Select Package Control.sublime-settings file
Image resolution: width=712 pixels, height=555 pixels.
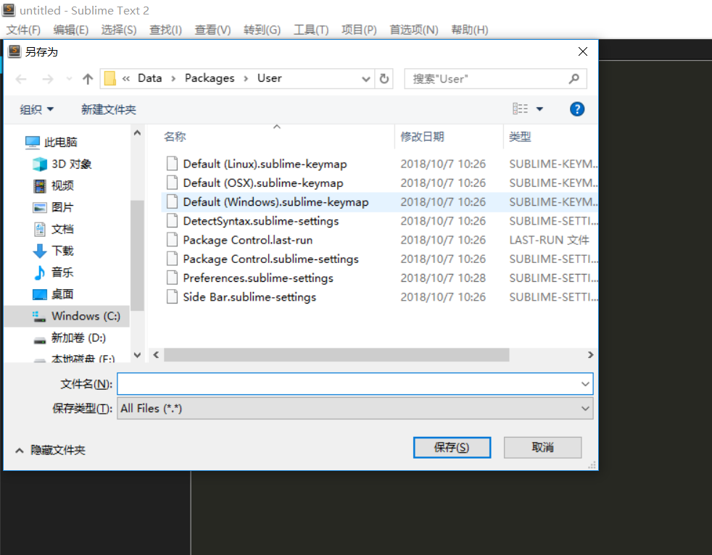tap(270, 259)
